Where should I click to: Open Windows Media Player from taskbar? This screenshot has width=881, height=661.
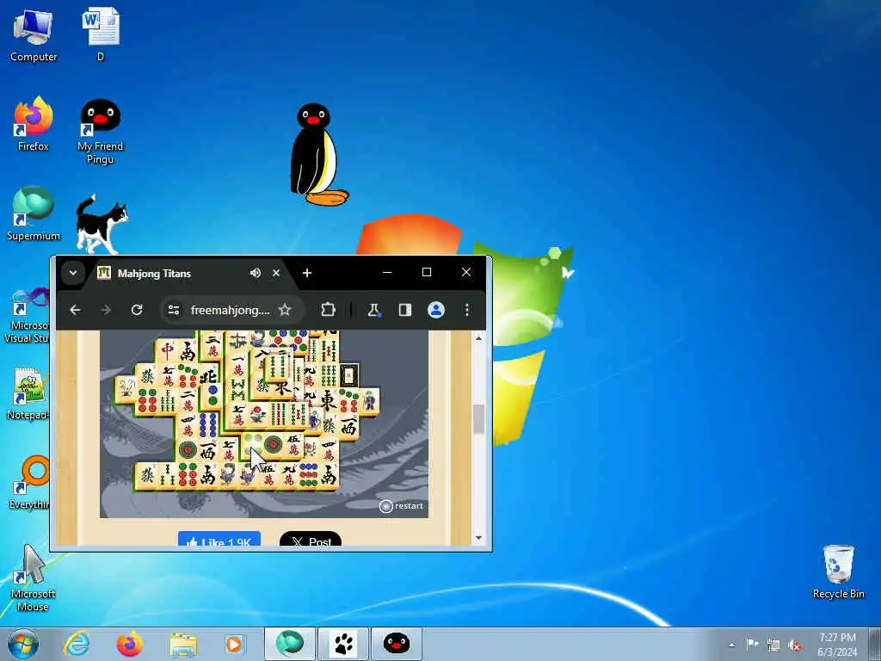[234, 644]
